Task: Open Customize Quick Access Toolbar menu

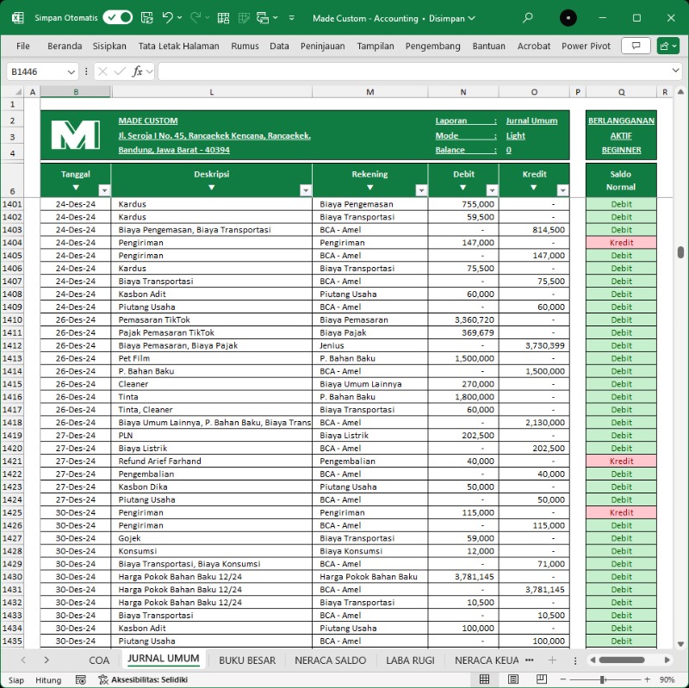Action: coord(292,18)
